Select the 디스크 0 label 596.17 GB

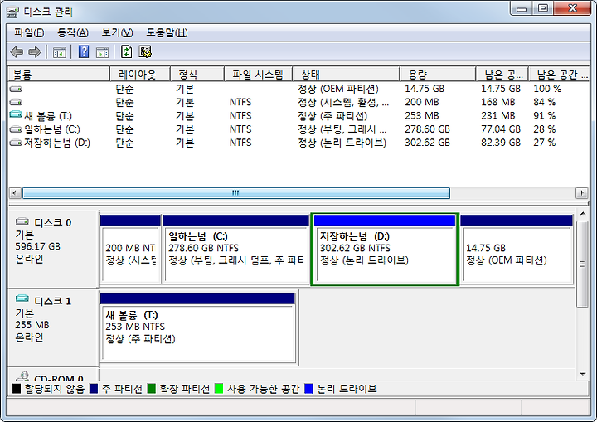(37, 247)
